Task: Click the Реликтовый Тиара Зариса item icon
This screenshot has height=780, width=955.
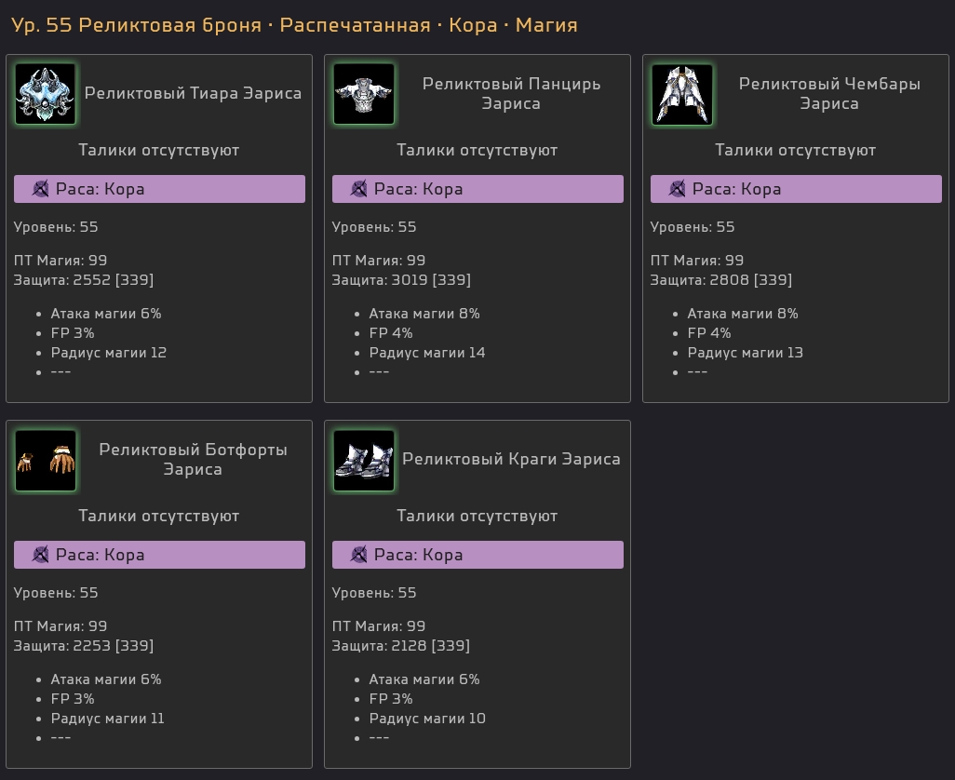Action: pos(45,94)
